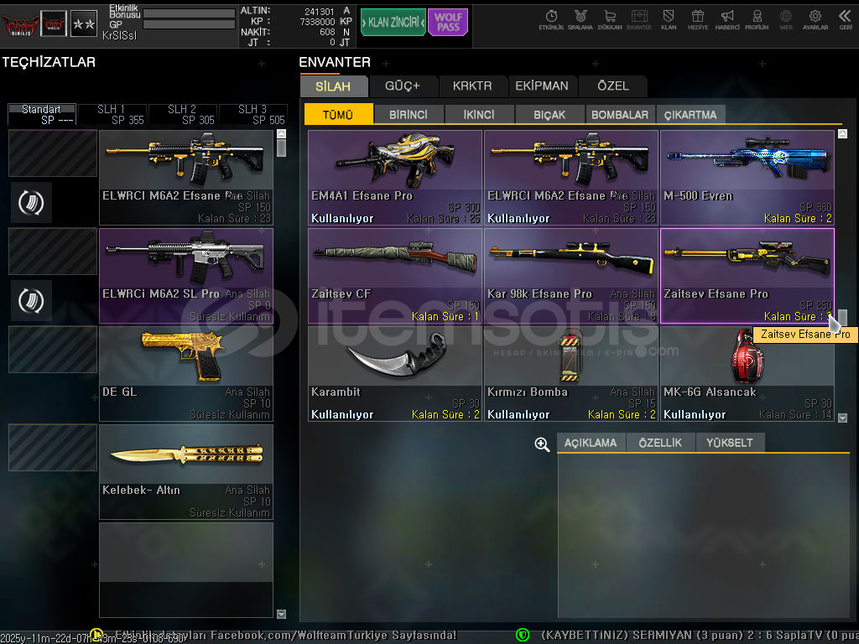Select the SLH 2 loadout tab
This screenshot has height=644, width=859.
182,114
